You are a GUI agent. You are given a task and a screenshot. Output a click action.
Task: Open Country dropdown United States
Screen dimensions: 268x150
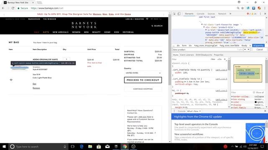click(143, 73)
